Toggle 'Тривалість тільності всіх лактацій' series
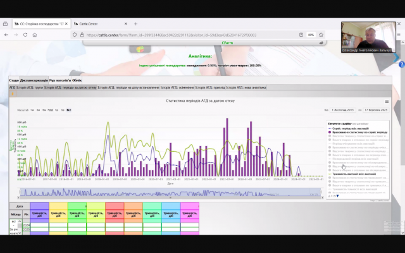The image size is (405, 253). click(x=352, y=189)
